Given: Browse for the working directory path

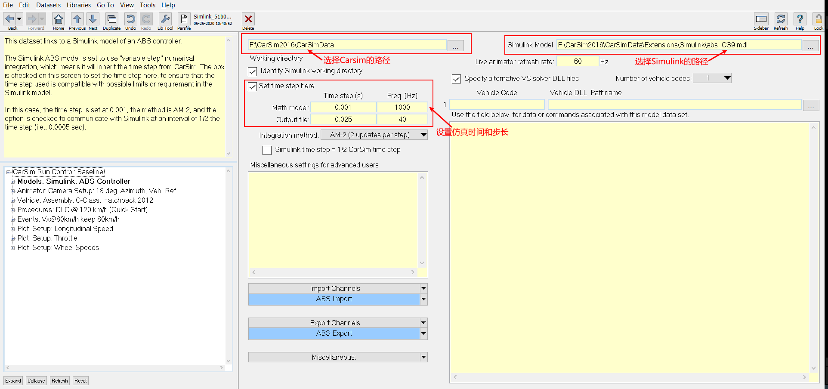Looking at the screenshot, I should click(456, 46).
